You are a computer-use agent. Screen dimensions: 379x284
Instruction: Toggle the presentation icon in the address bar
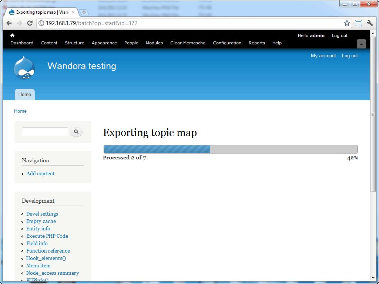point(358,23)
